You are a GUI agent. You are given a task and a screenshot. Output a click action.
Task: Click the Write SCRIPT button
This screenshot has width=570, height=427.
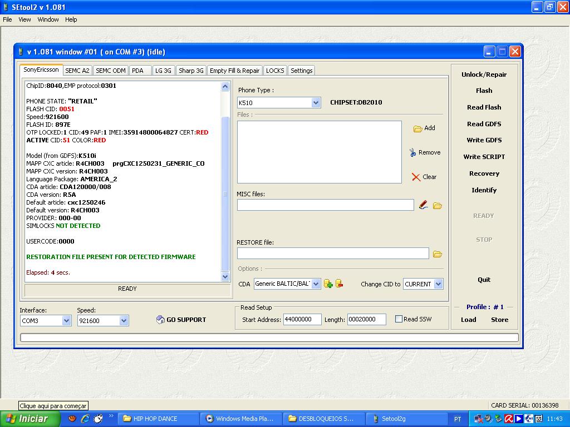point(484,157)
